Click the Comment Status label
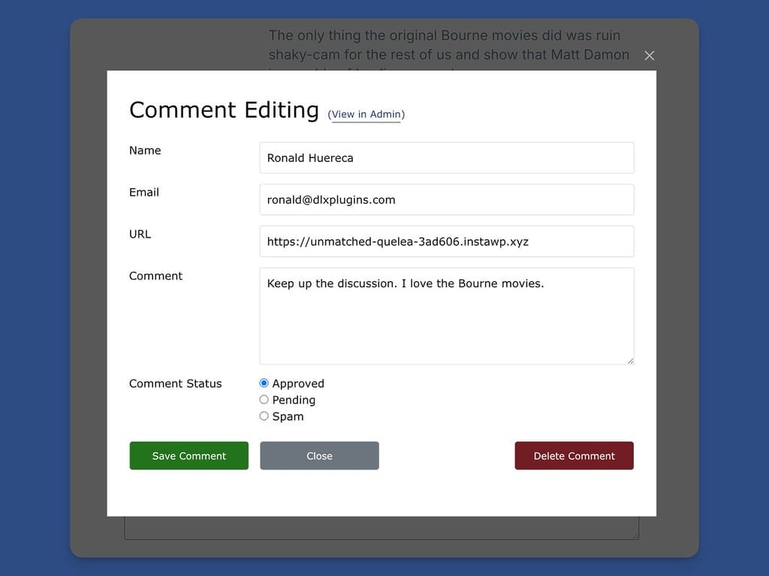 [175, 383]
